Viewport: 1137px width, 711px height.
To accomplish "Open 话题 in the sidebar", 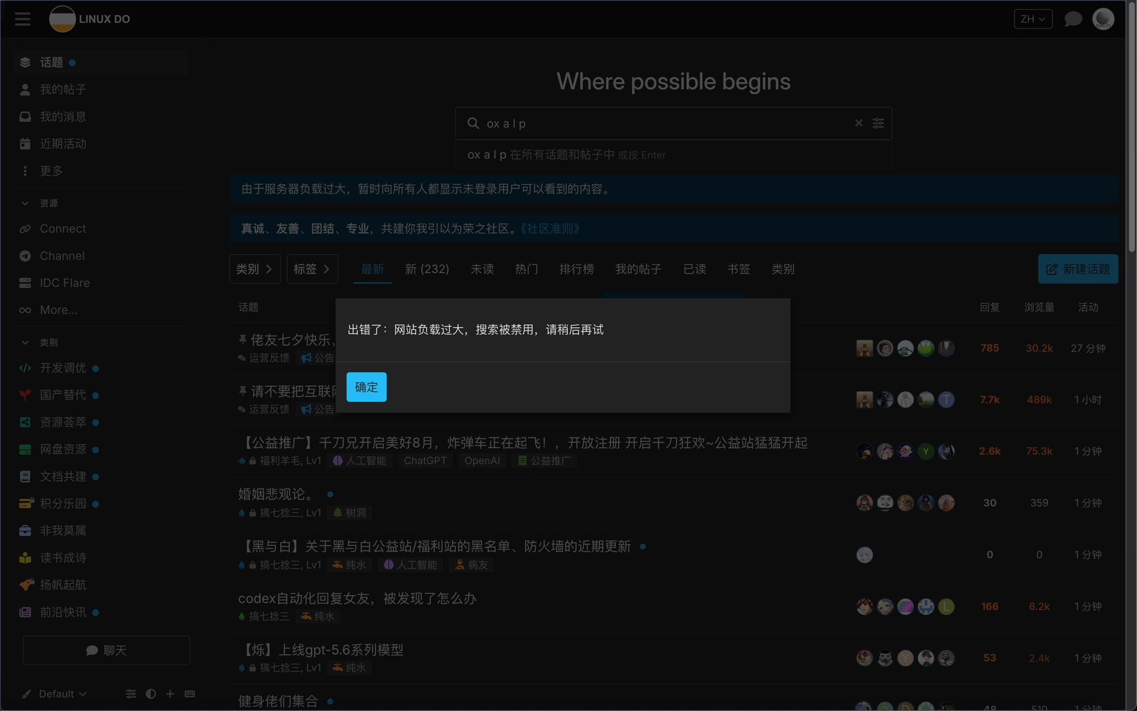I will coord(101,62).
